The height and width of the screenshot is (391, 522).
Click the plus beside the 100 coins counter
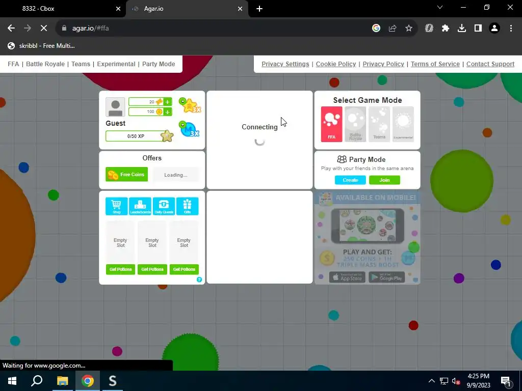click(x=167, y=111)
